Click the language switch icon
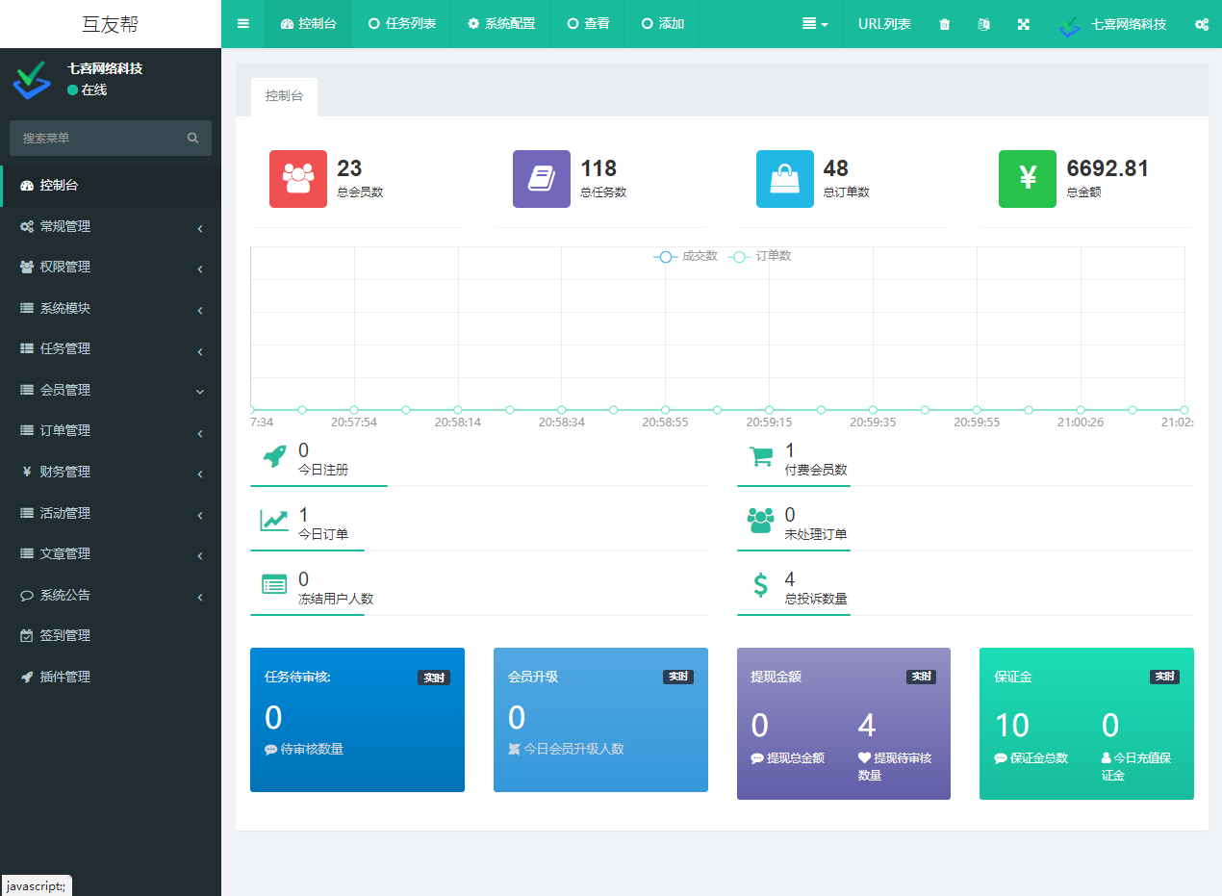 point(983,24)
